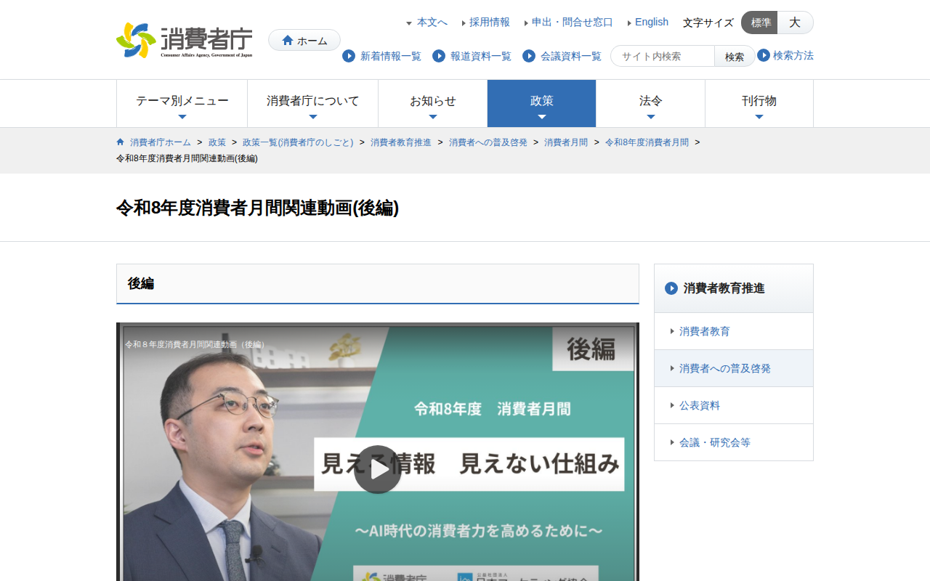Open 消費者への普及啓発 in the sidebar
Image resolution: width=930 pixels, height=581 pixels.
pos(734,368)
